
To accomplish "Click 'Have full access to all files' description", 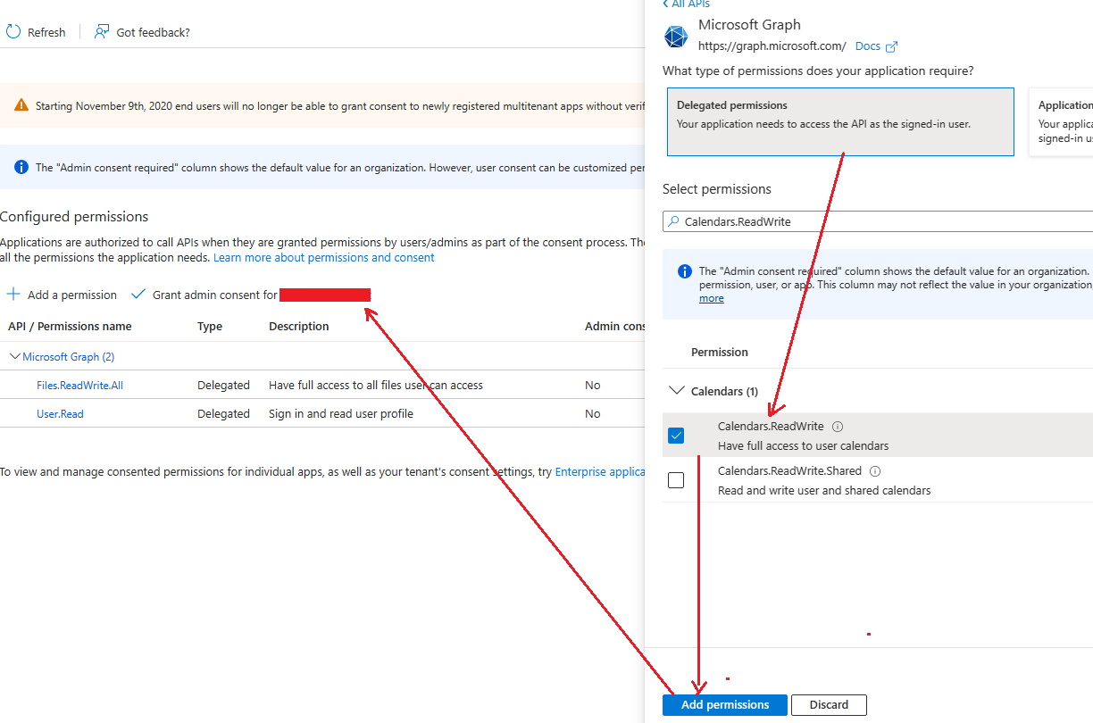I will (376, 386).
